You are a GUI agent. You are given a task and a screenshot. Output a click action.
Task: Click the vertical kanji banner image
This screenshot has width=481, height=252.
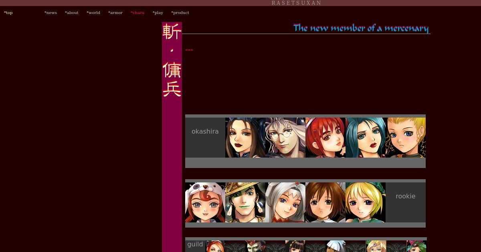(172, 60)
